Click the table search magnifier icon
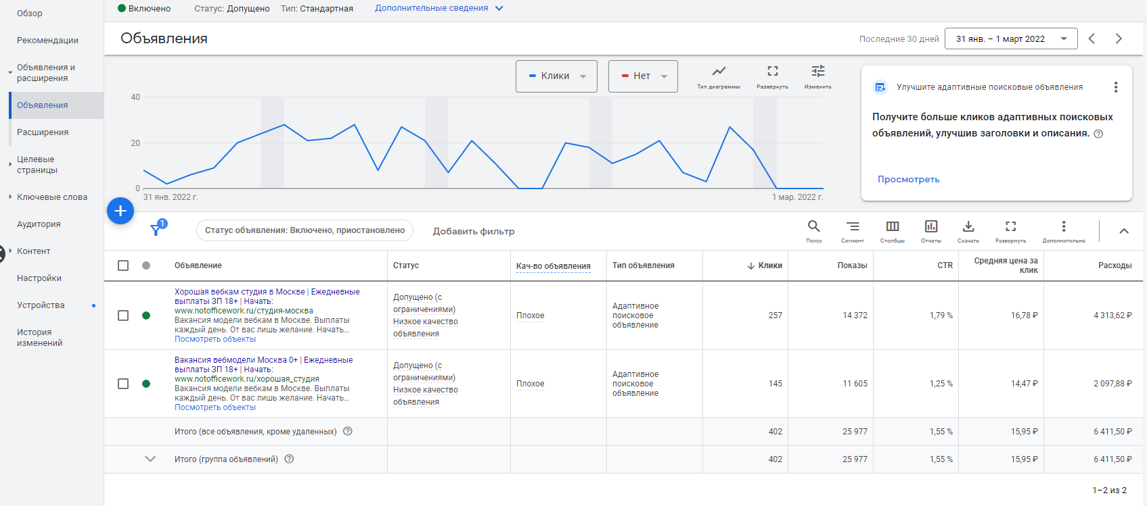 [x=813, y=227]
